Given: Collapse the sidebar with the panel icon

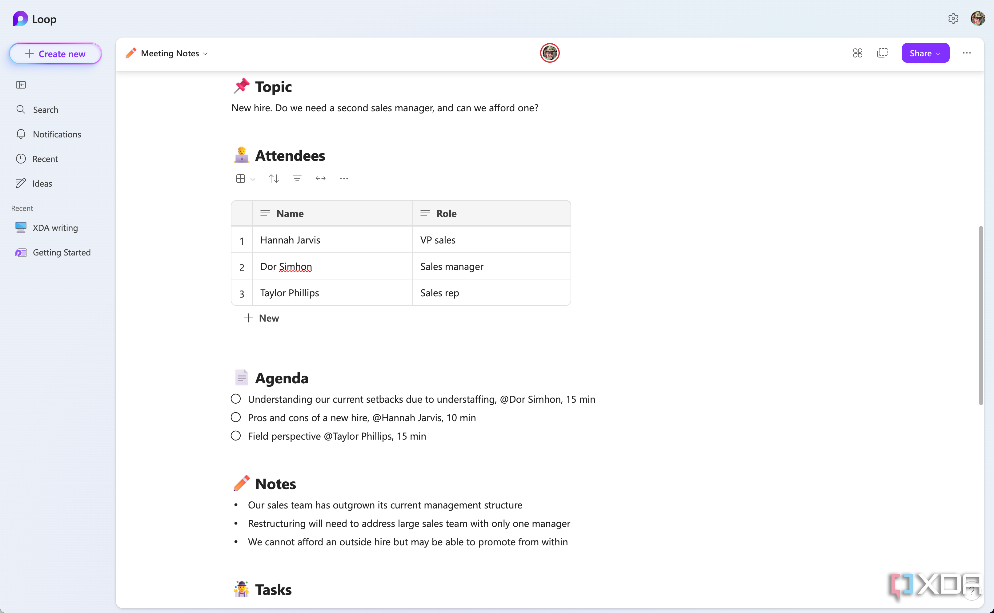Looking at the screenshot, I should pyautogui.click(x=21, y=85).
